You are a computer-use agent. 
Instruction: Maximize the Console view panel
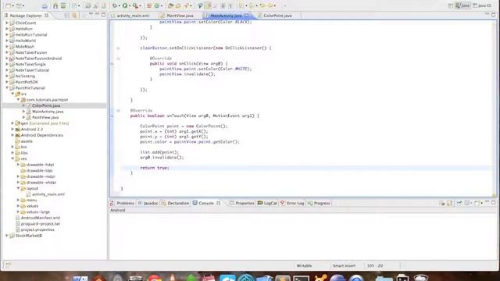[494, 203]
